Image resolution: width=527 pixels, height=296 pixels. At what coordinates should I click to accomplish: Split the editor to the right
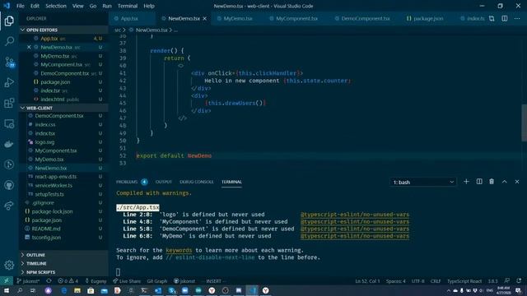[505, 18]
